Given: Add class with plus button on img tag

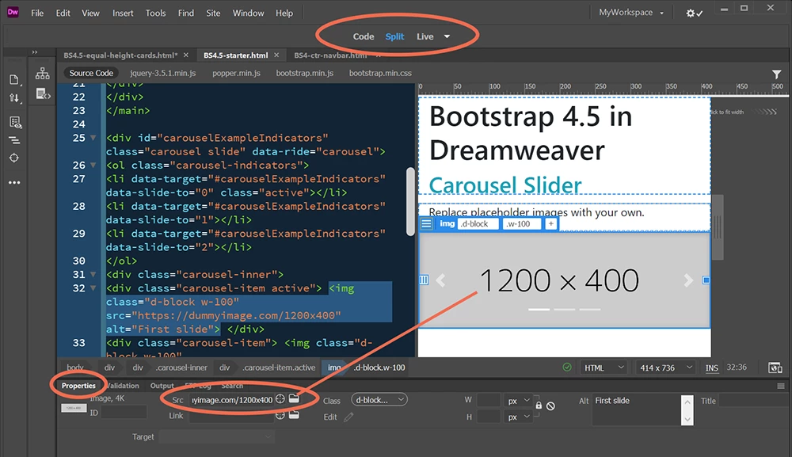Looking at the screenshot, I should tap(550, 223).
